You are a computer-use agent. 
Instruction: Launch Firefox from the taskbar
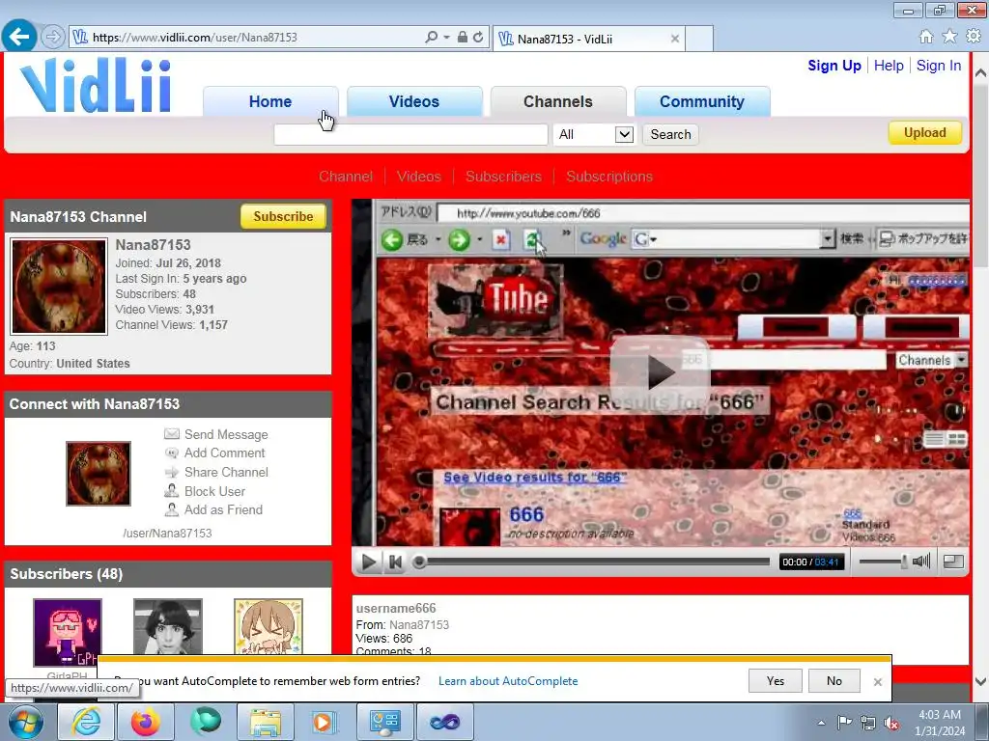[x=146, y=722]
